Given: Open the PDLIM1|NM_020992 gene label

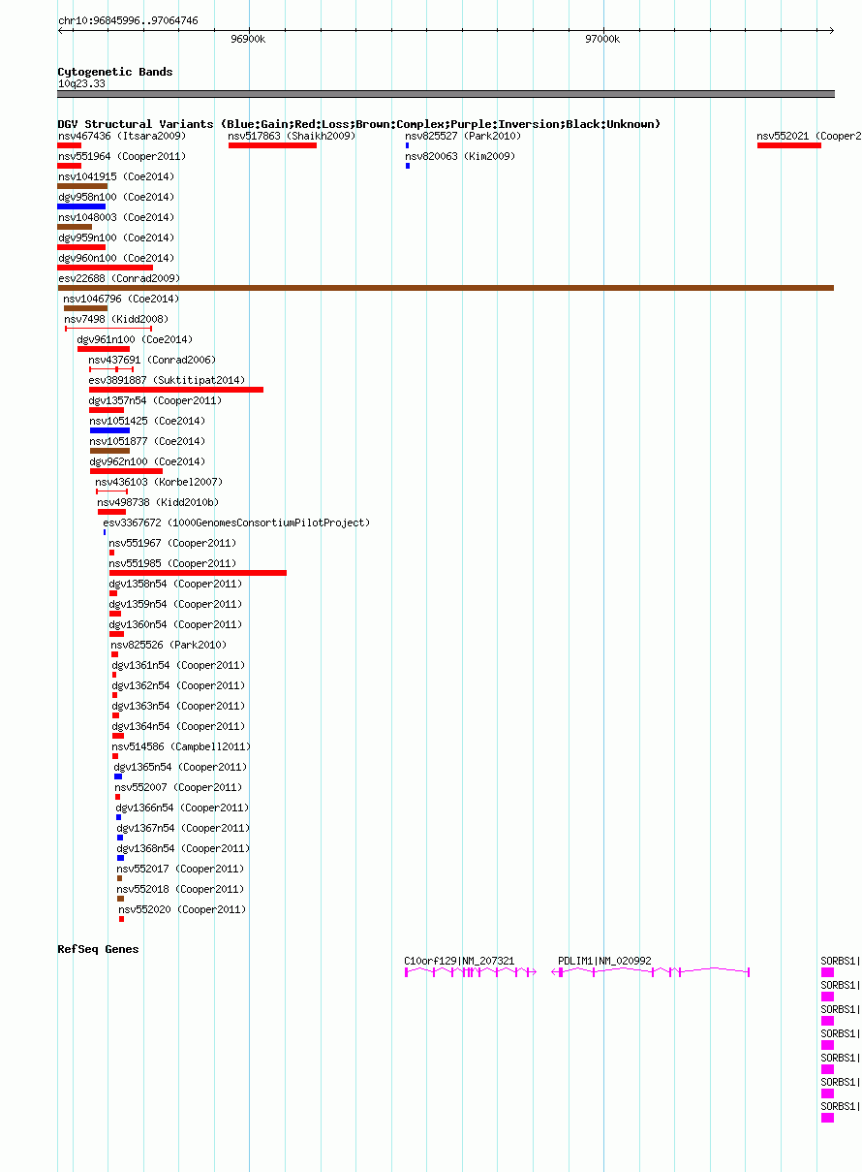Looking at the screenshot, I should [604, 961].
